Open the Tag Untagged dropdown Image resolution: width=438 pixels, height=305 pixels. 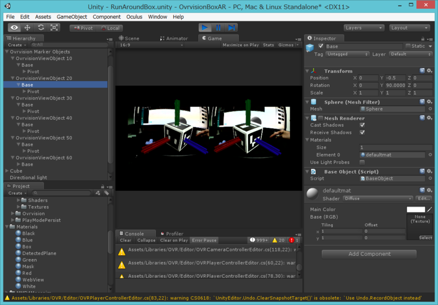(x=347, y=54)
